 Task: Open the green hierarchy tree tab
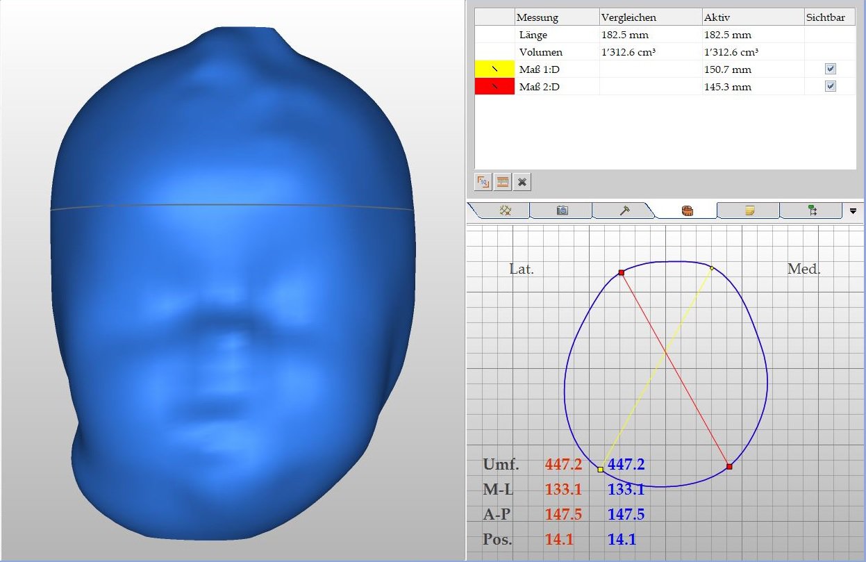810,210
